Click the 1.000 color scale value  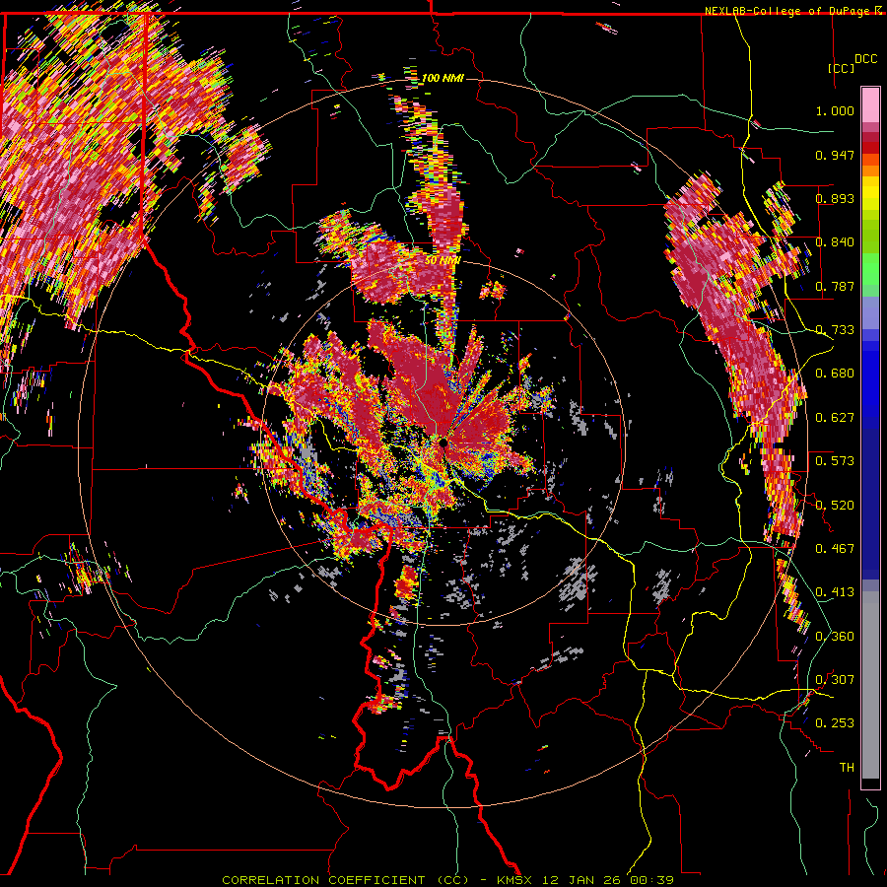835,110
